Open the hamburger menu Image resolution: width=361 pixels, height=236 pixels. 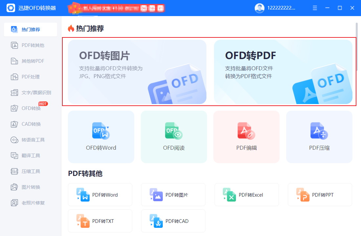314,8
